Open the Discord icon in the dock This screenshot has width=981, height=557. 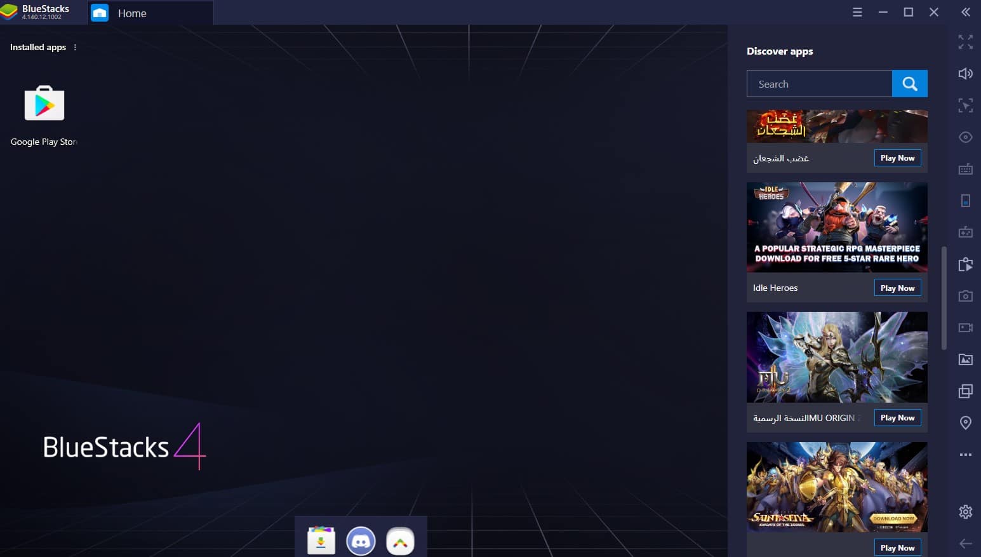361,541
